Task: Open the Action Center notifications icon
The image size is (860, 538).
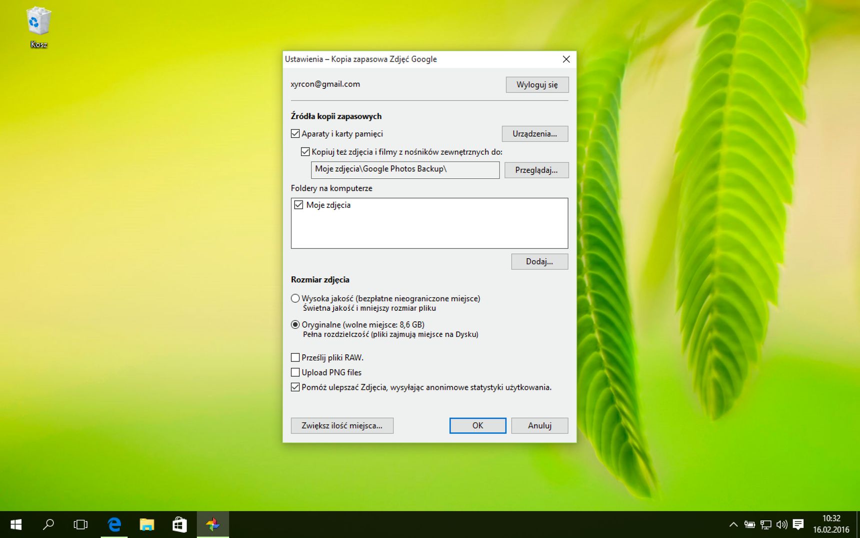Action: [798, 524]
